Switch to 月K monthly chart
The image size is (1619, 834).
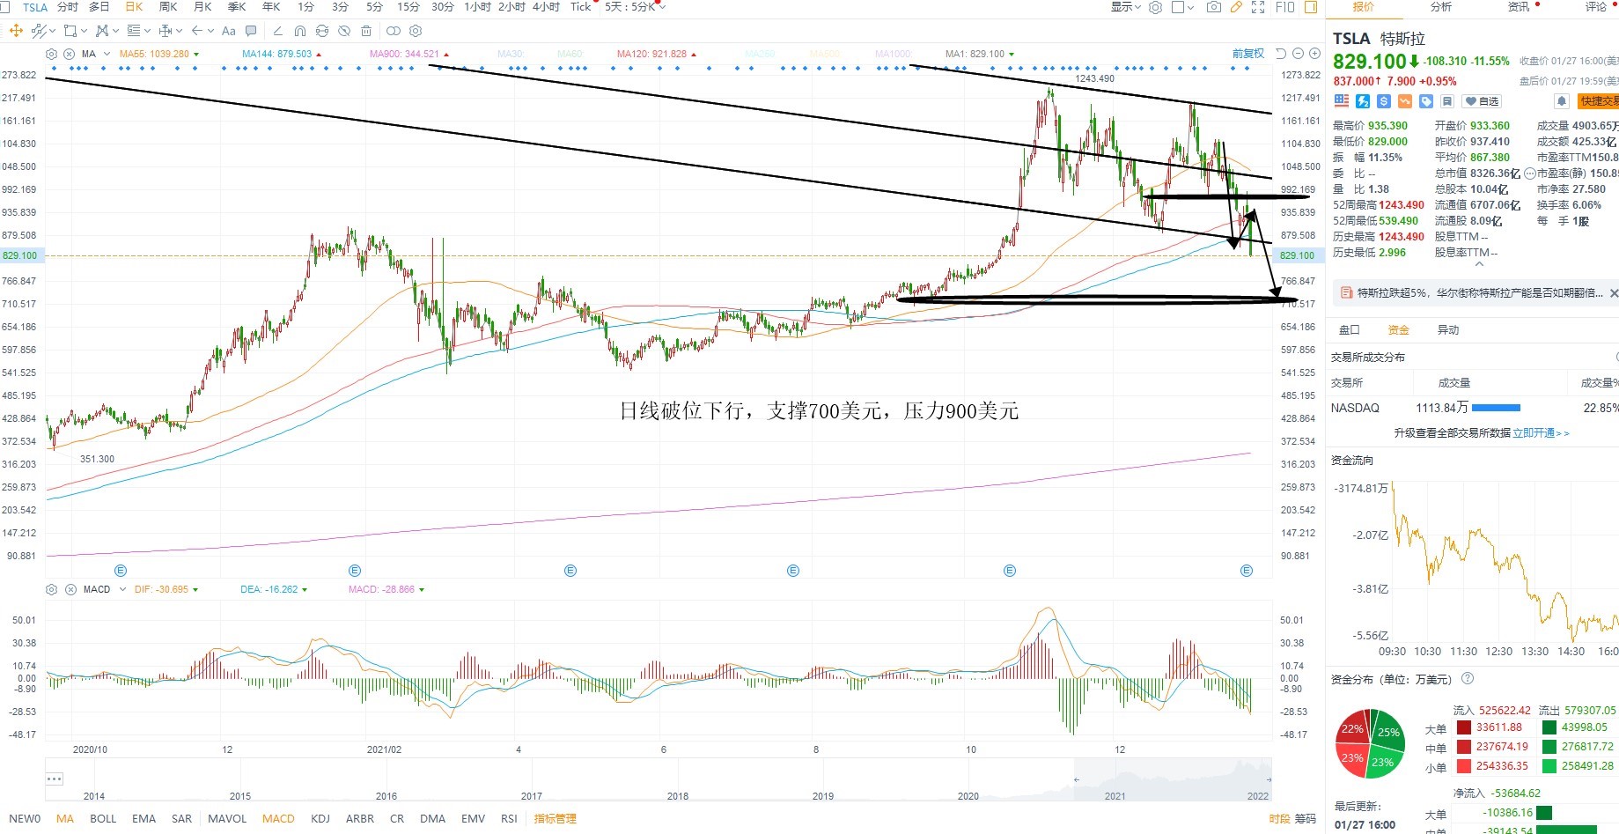[202, 7]
